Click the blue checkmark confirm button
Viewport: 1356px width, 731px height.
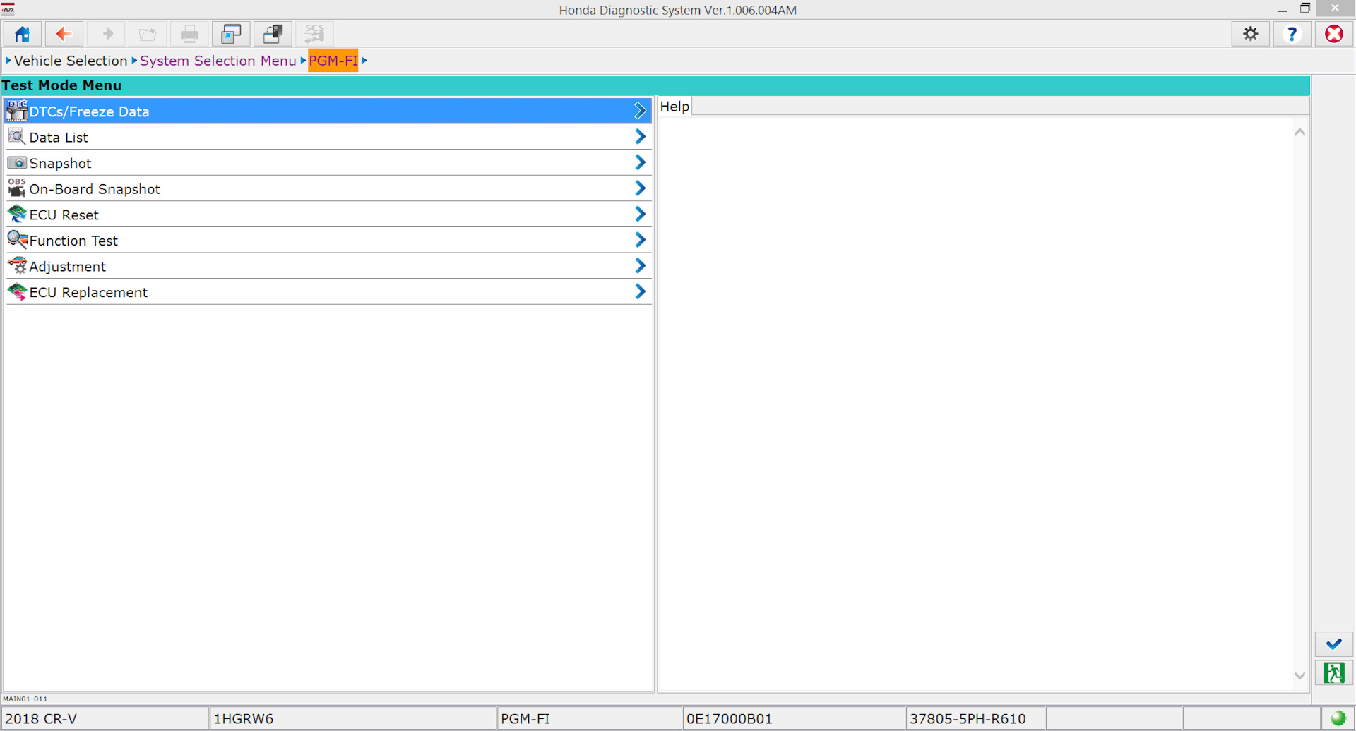[1334, 644]
